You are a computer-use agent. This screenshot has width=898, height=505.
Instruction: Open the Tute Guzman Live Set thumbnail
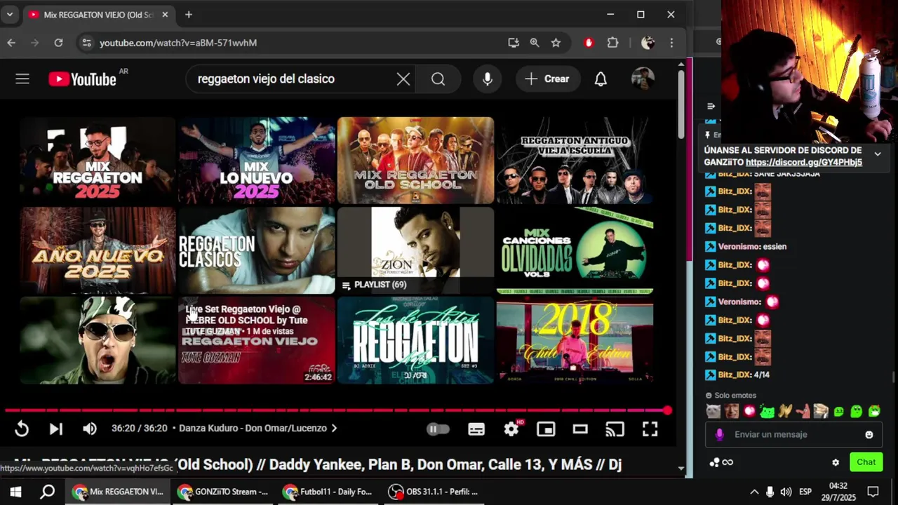[x=257, y=340]
